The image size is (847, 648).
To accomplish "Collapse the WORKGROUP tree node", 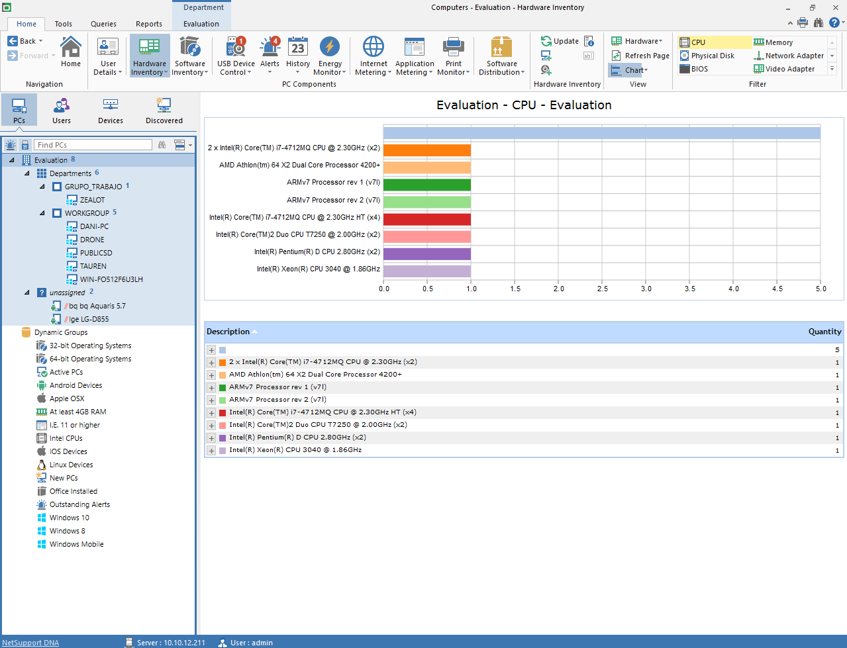I will click(42, 213).
